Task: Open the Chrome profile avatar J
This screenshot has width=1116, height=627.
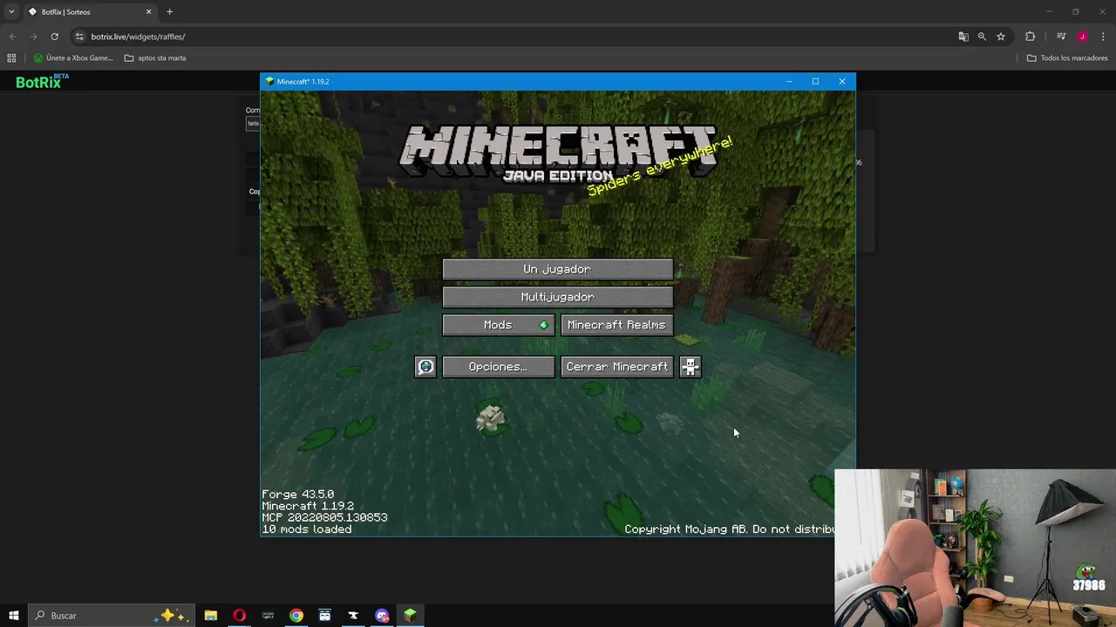Action: pyautogui.click(x=1082, y=37)
